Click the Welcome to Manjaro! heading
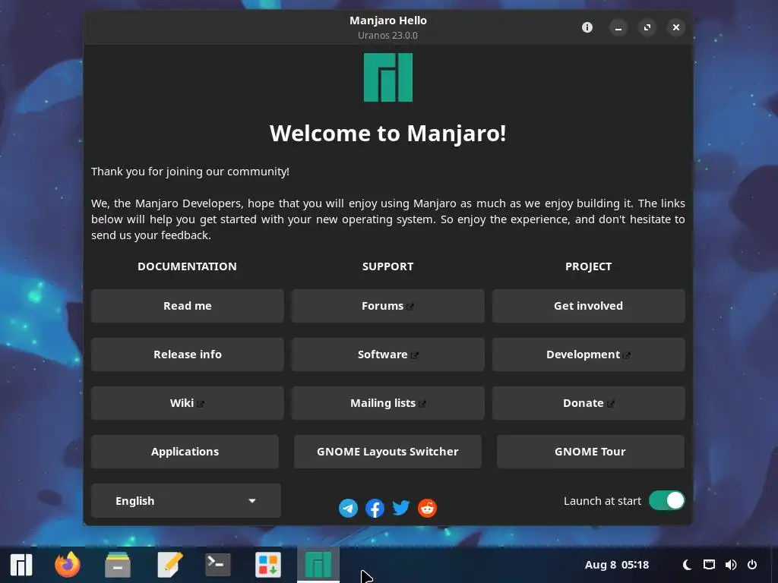Viewport: 778px width, 583px height. [x=388, y=134]
